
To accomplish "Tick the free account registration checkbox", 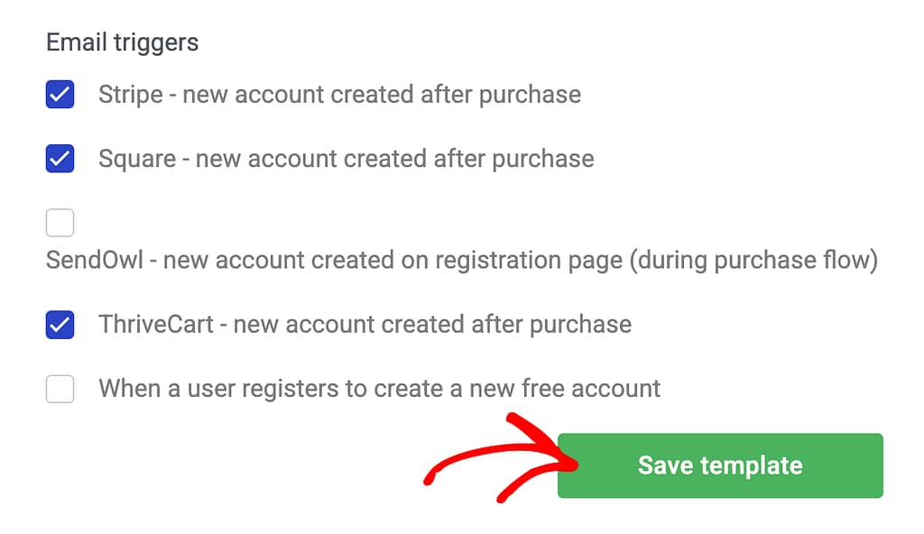I will pos(60,389).
